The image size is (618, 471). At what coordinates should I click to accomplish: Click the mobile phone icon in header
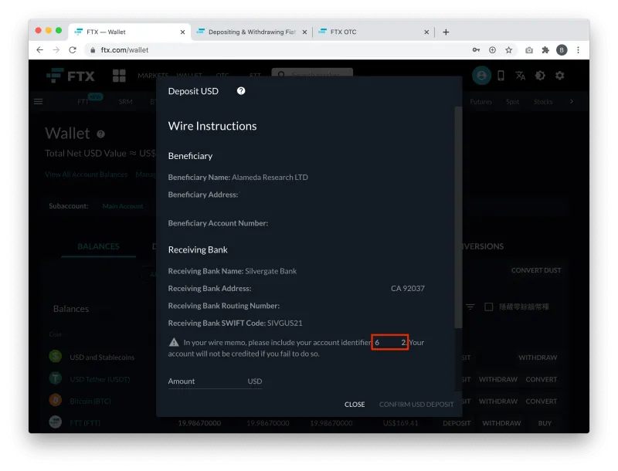(x=501, y=76)
